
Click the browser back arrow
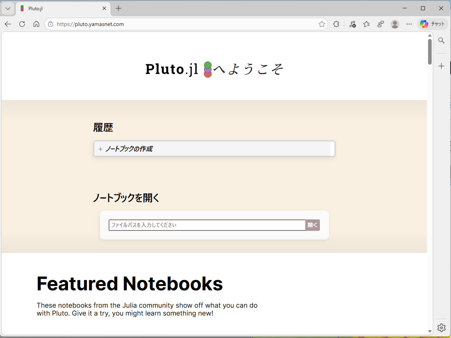click(x=8, y=24)
